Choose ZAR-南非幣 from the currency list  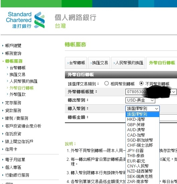143,182
